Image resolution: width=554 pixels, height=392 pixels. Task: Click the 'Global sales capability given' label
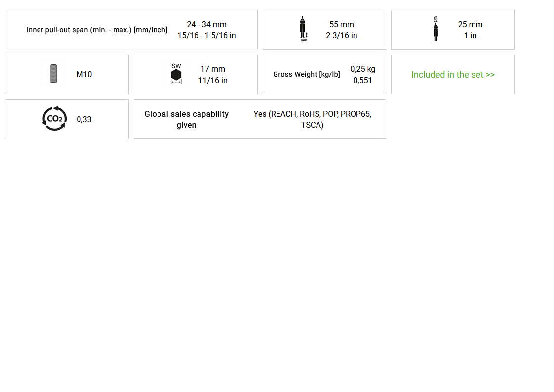pos(187,119)
